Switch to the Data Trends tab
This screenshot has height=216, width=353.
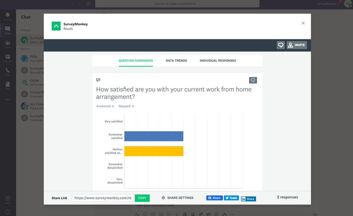[176, 61]
